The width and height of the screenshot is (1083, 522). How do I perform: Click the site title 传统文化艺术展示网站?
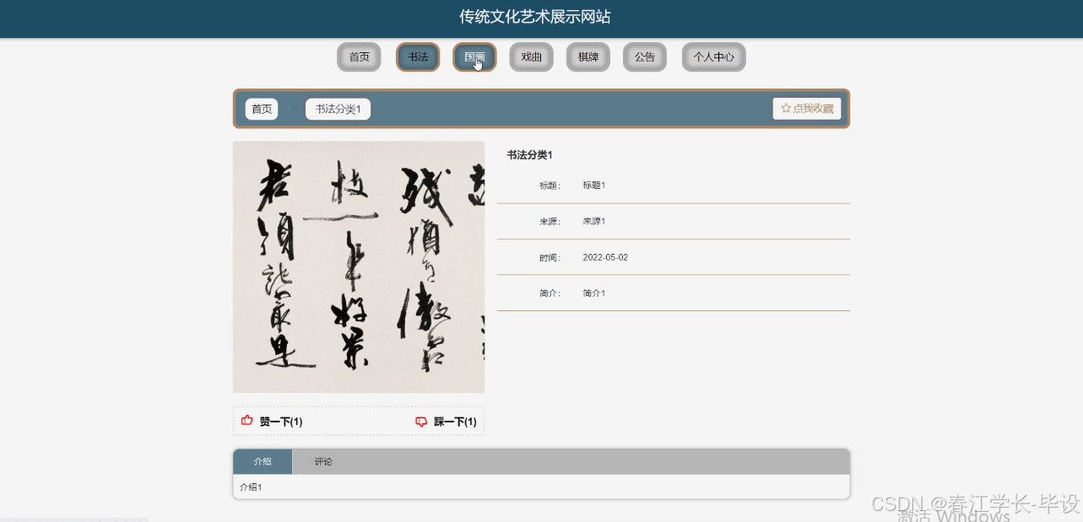535,17
